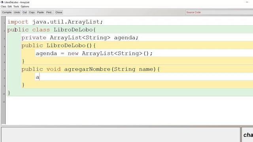Minimize the LibroDeLobo editor window
The width and height of the screenshot is (253, 142).
pos(247,2)
